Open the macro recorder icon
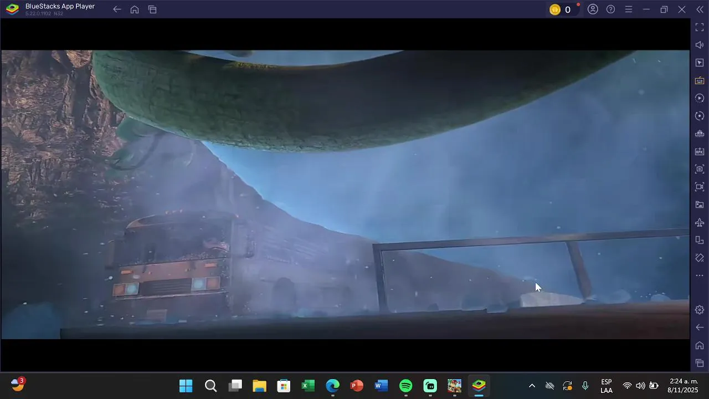 coord(700,98)
